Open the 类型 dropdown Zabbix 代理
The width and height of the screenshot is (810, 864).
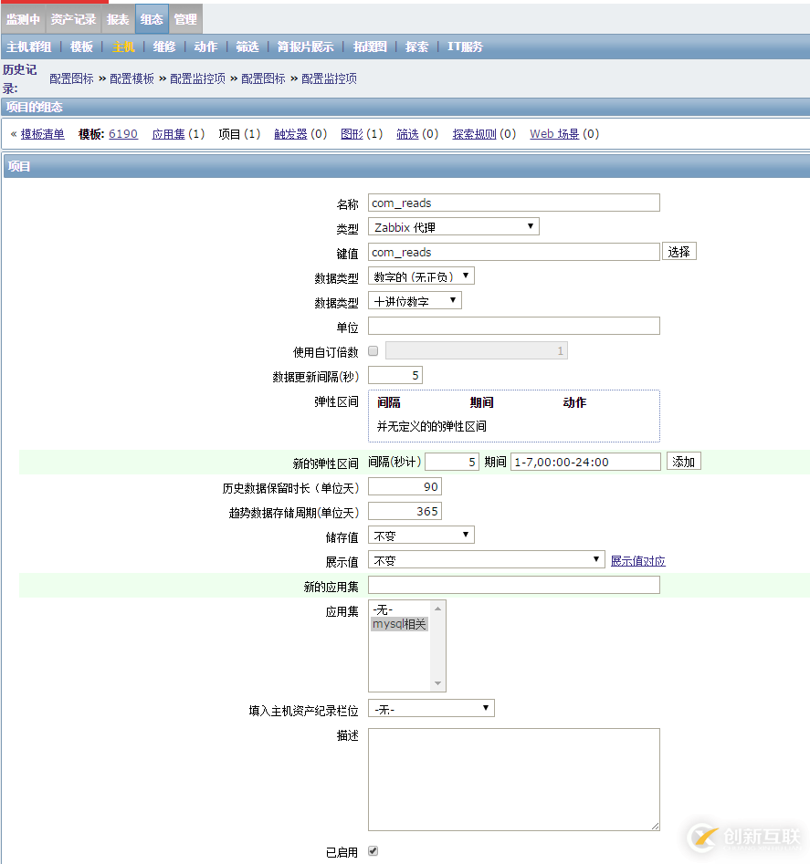pyautogui.click(x=454, y=227)
